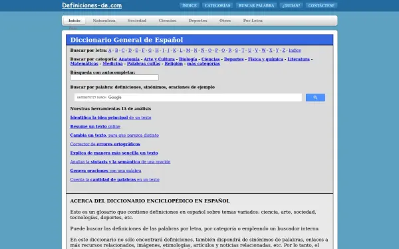Browse words starting with letter P
Image resolution: width=399 pixels, height=249 pixels.
tap(217, 50)
